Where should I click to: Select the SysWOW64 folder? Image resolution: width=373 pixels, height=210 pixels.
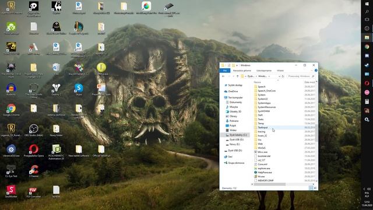(263, 111)
